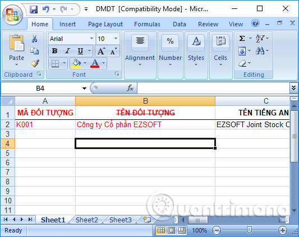The height and width of the screenshot is (237, 299).
Task: Zoom in with the plus button
Action: (283, 230)
